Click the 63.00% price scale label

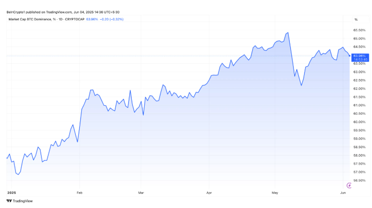pos(360,72)
